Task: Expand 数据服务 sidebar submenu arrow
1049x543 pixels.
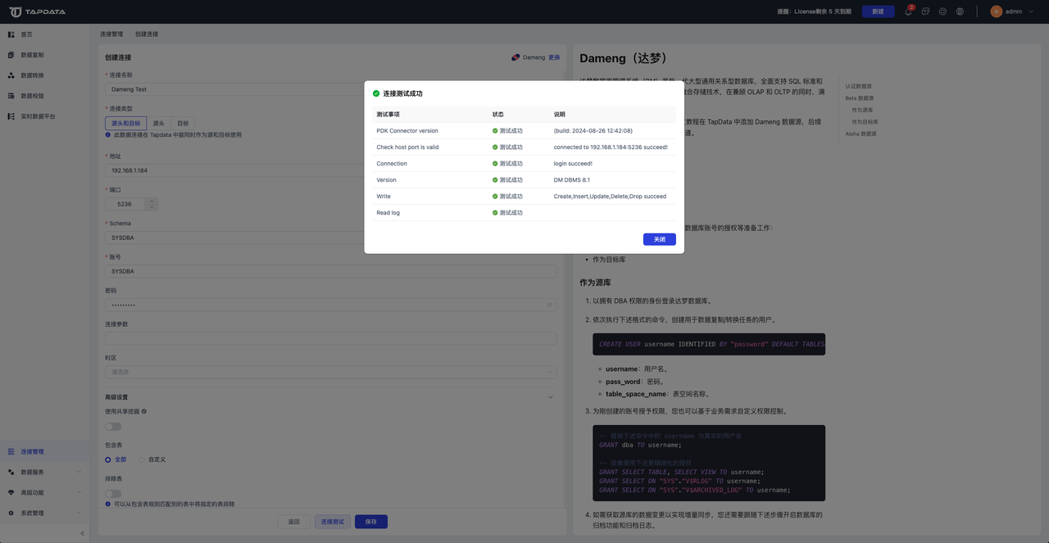Action: pos(79,472)
